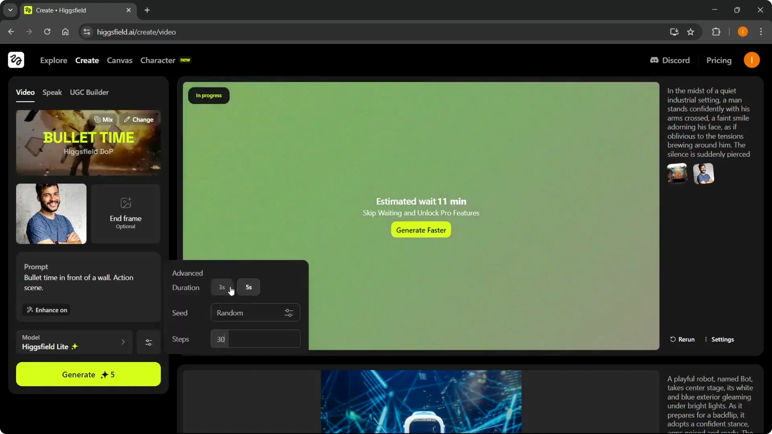This screenshot has width=772, height=434.
Task: Switch to the Speak tab
Action: (x=52, y=92)
